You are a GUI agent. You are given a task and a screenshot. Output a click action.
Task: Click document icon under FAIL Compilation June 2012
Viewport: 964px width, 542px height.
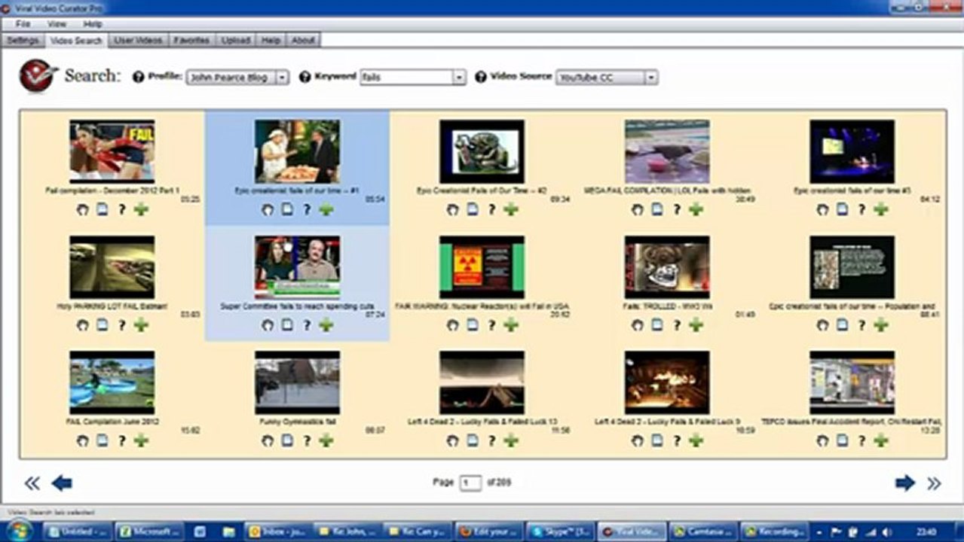click(103, 440)
